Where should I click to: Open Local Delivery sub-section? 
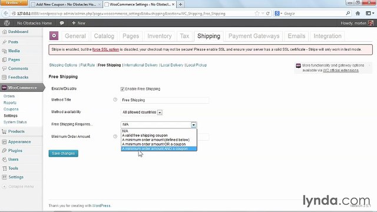click(171, 65)
